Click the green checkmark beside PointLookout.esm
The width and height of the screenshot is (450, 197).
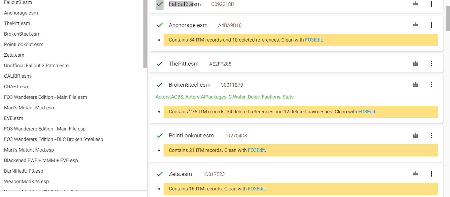coord(160,135)
